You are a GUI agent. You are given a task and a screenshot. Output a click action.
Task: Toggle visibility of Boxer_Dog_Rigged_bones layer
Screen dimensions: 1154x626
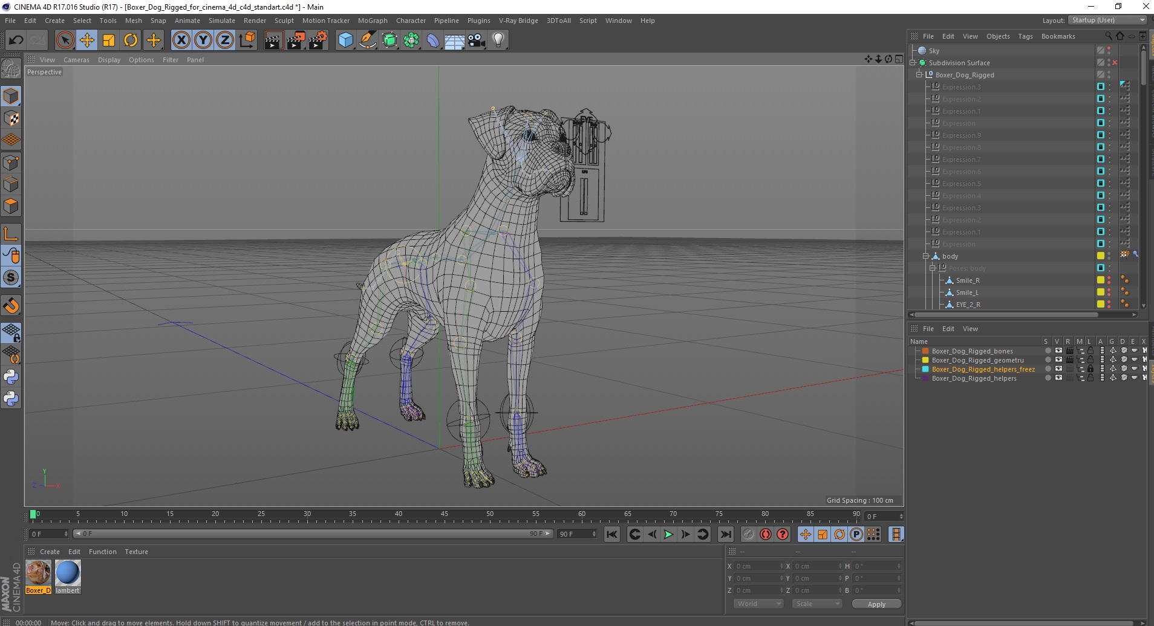click(x=1058, y=350)
